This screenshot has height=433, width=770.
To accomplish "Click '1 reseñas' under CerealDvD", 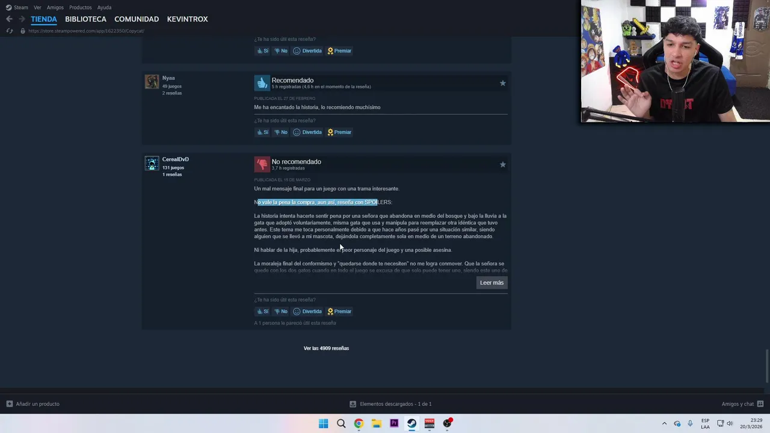I will click(171, 174).
